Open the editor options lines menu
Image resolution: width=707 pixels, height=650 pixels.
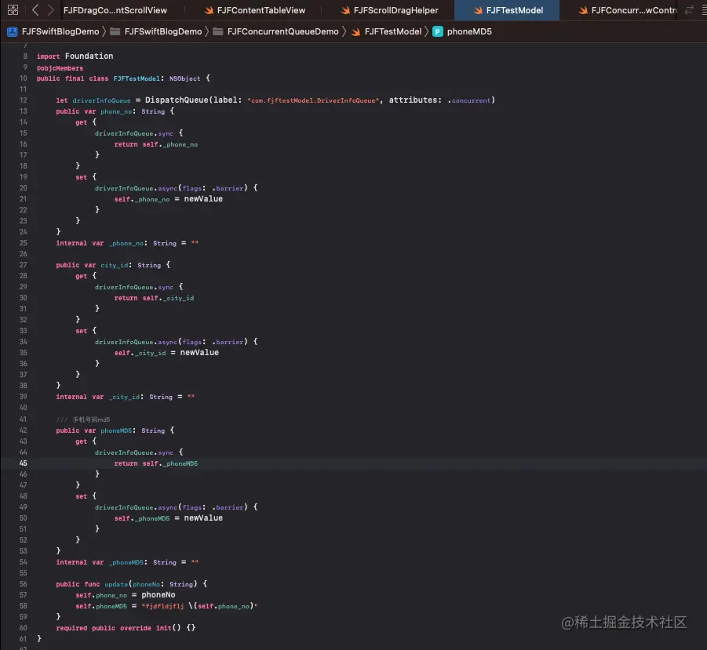[x=703, y=10]
